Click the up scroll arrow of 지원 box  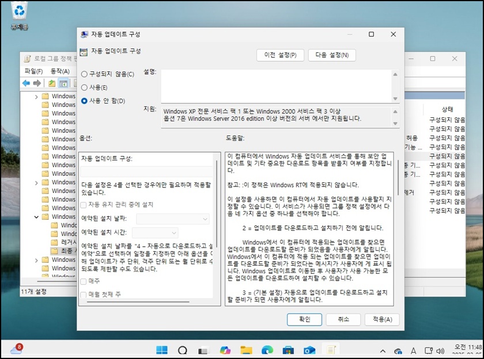click(395, 112)
